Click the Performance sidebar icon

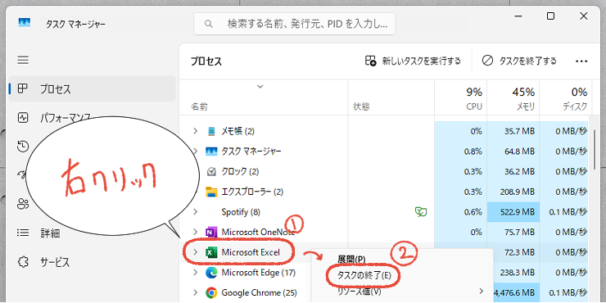click(23, 118)
